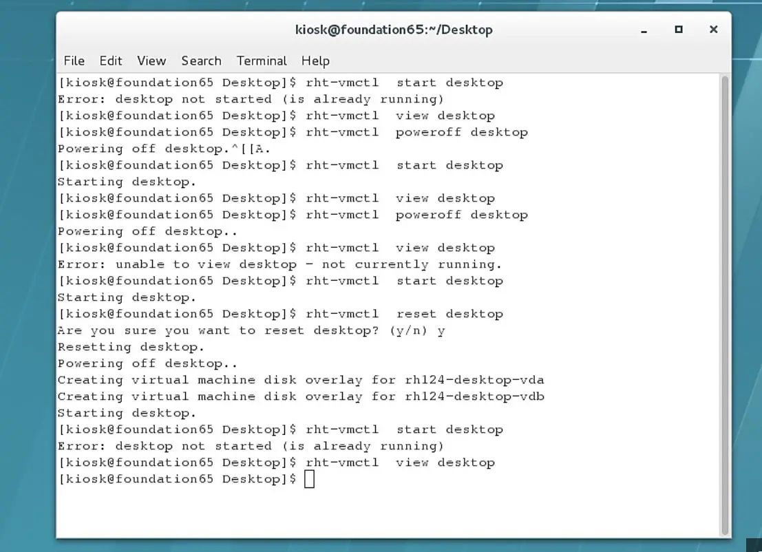Viewport: 762px width, 552px height.
Task: Click the text 'Powering off desktop.^[[A.'
Action: [x=165, y=149]
